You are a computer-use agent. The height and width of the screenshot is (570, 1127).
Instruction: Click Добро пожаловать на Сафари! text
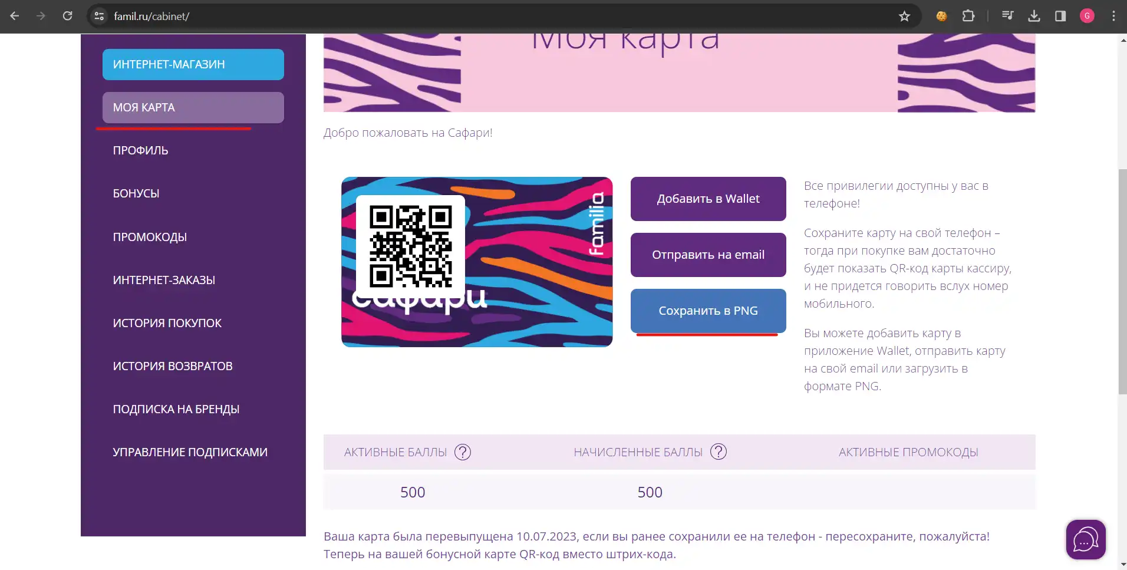[x=408, y=133]
